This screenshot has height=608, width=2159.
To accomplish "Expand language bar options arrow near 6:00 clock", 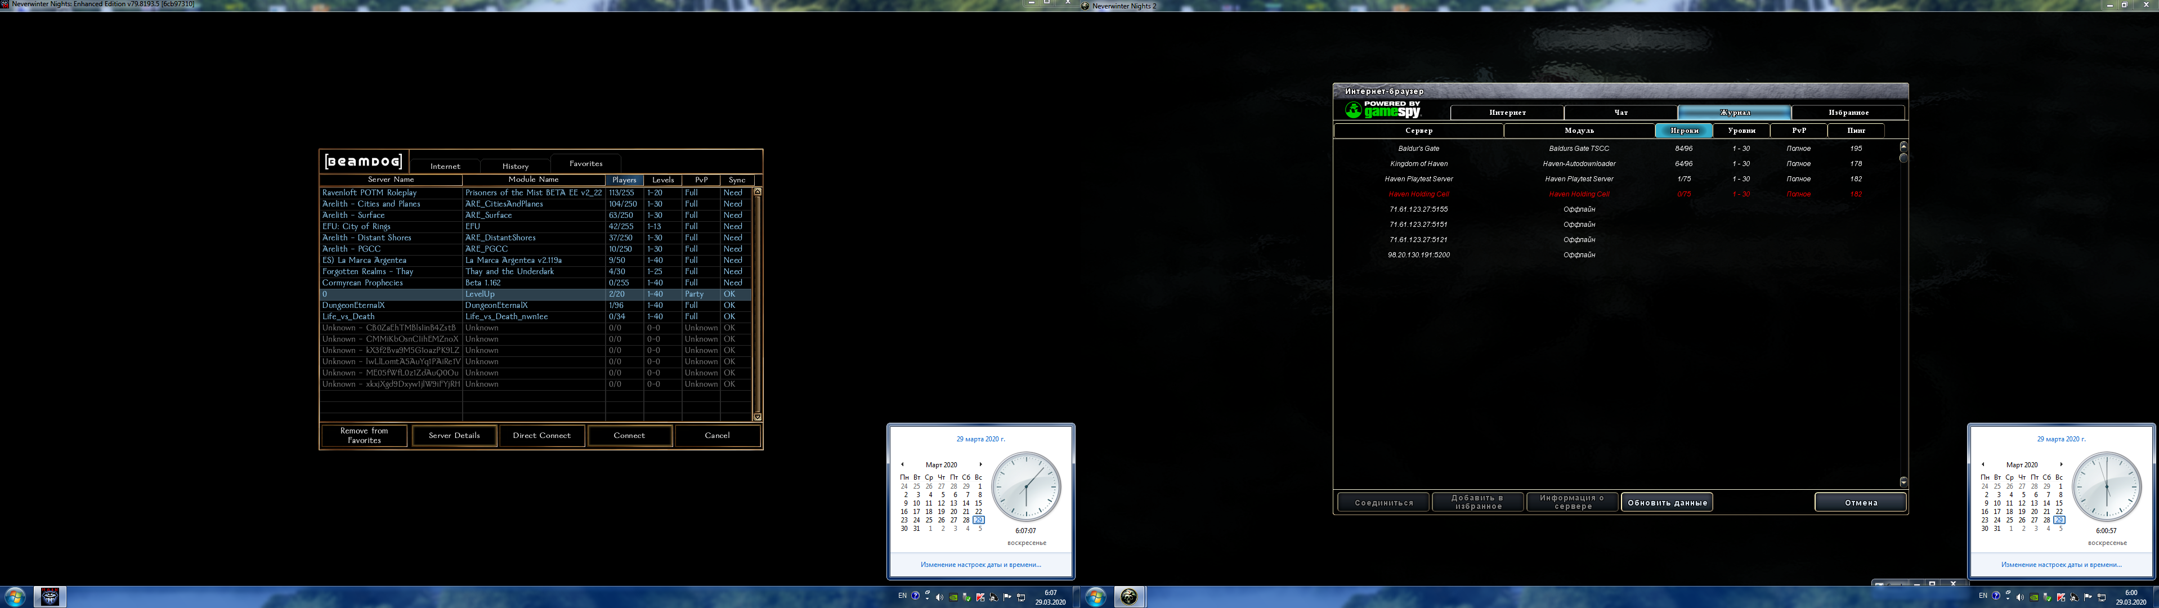I will tap(2008, 600).
